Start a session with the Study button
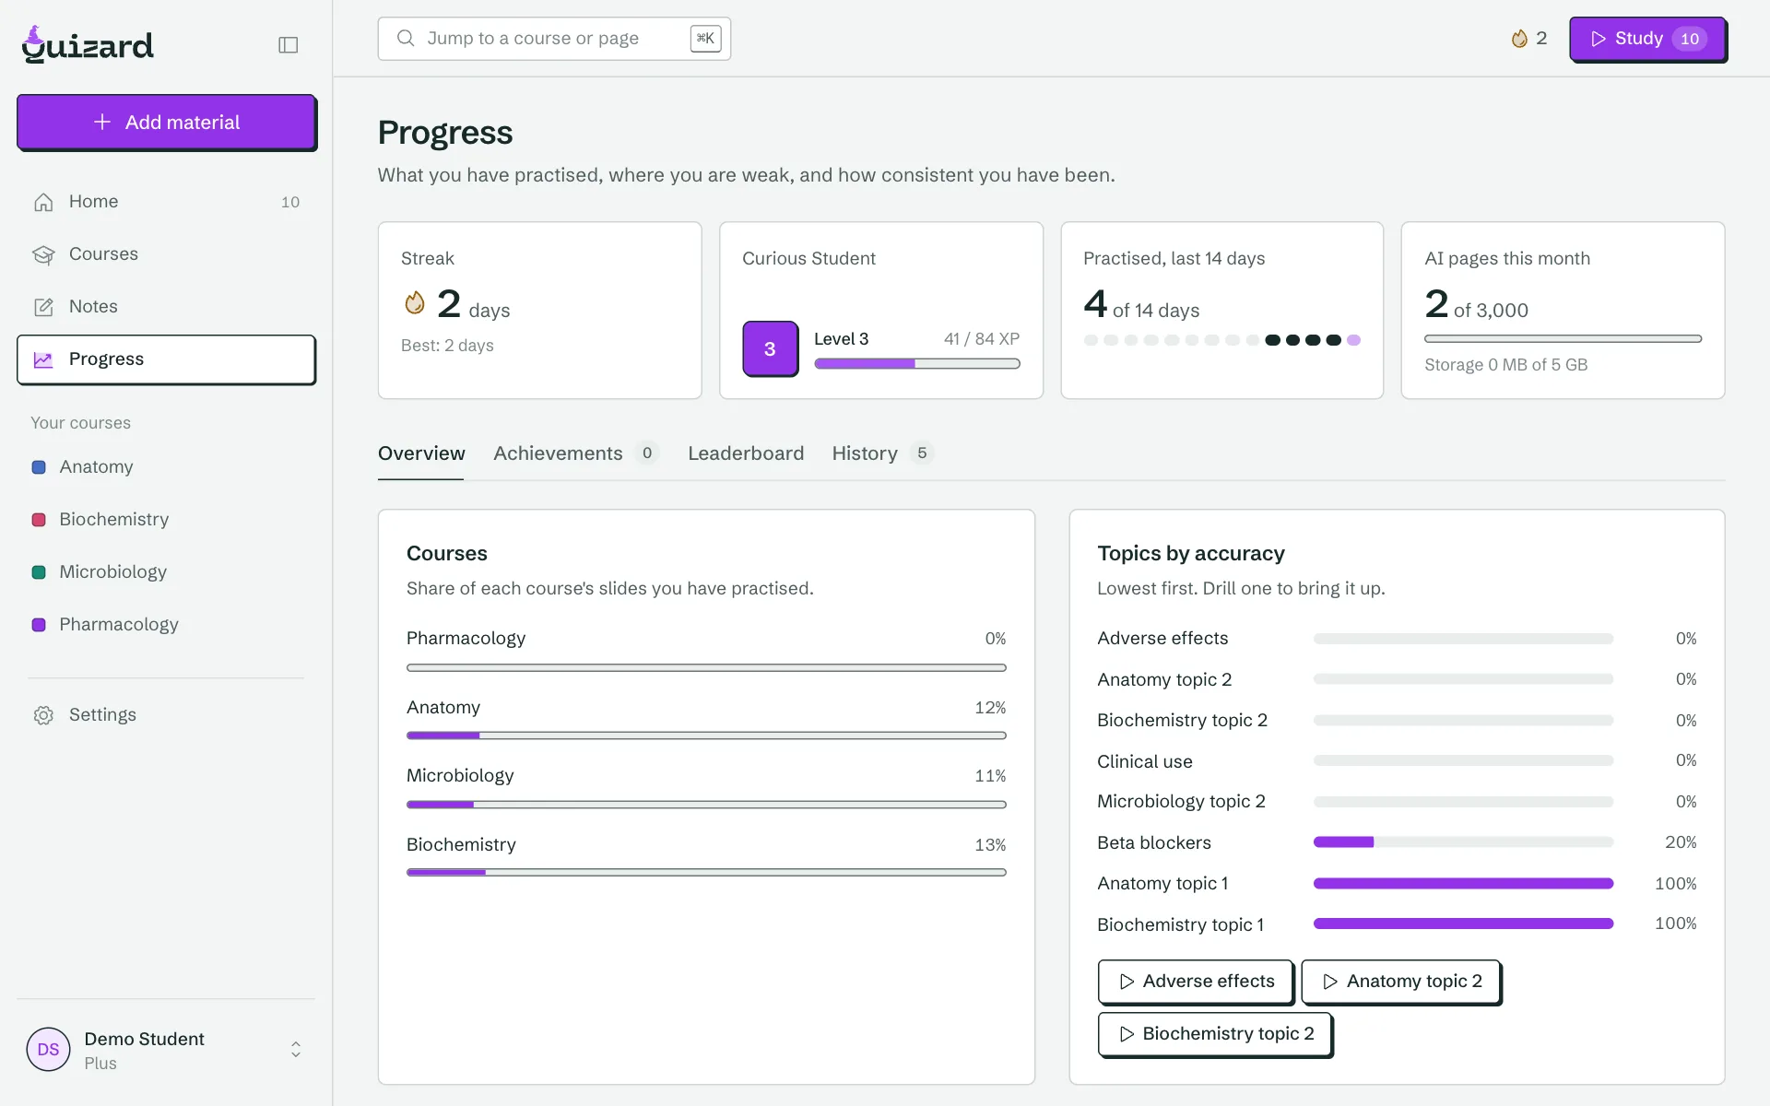This screenshot has height=1106, width=1770. [x=1647, y=39]
